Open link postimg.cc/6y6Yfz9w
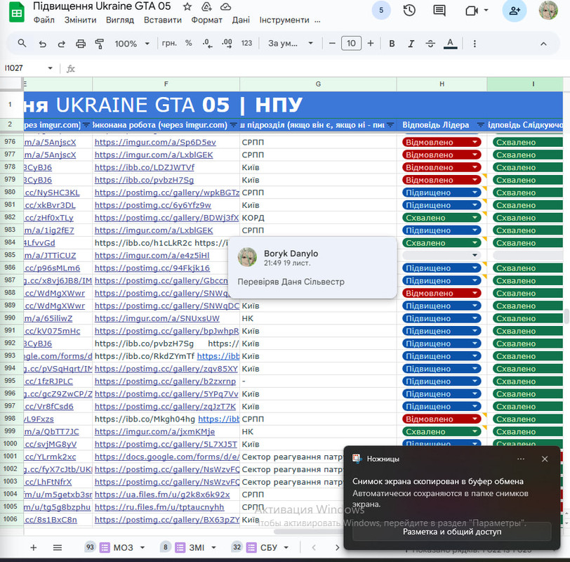Viewport: 570px width, 562px height. click(153, 205)
